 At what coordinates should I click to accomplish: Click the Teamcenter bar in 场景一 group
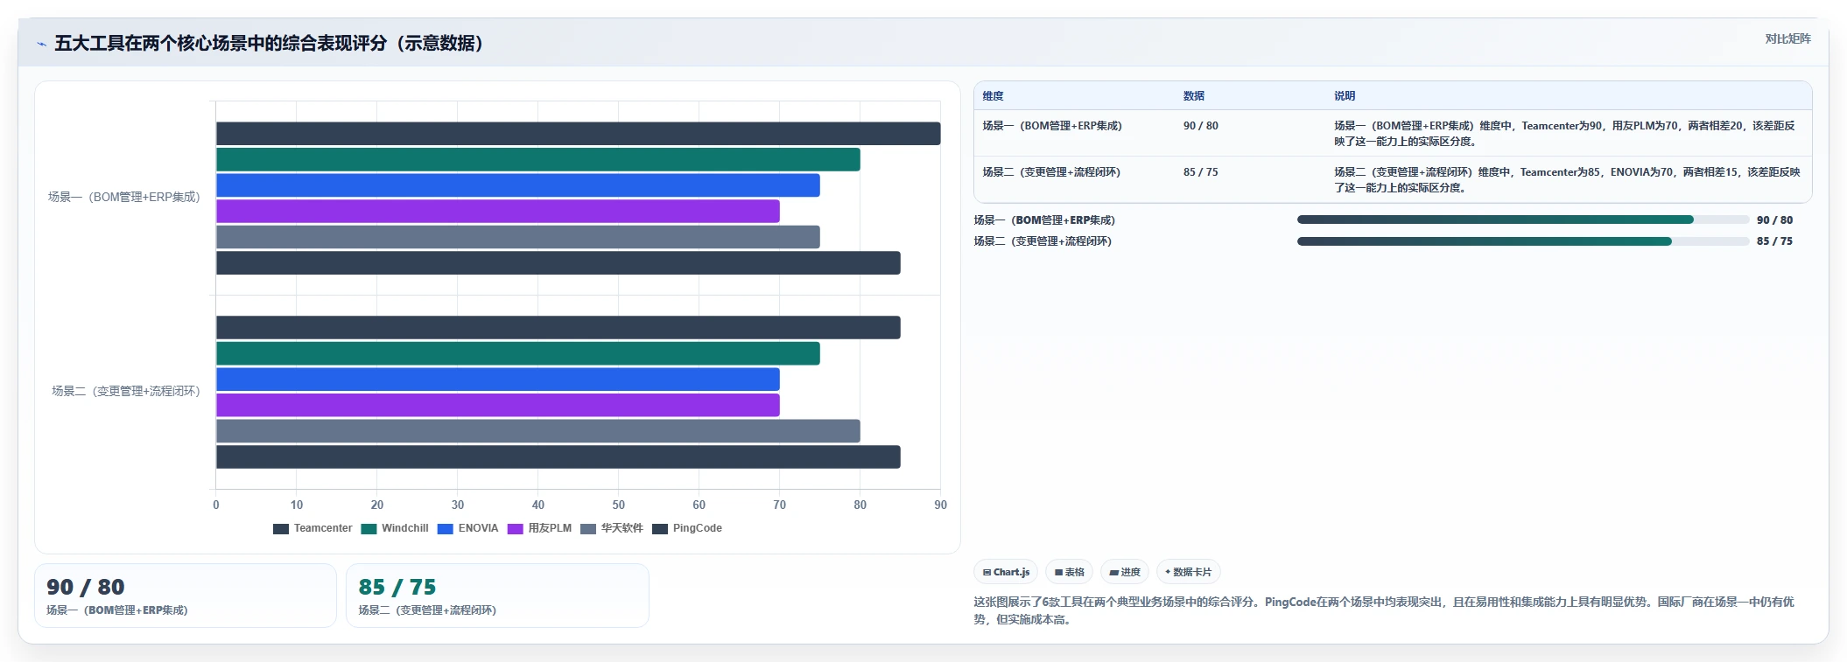click(579, 134)
